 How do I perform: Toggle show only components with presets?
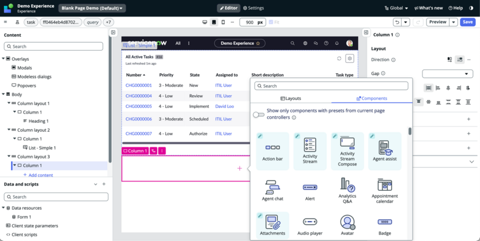click(259, 115)
